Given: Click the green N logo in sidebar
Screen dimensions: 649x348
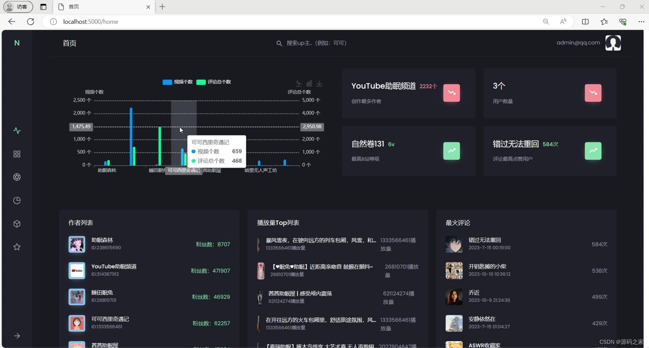Looking at the screenshot, I should [17, 43].
